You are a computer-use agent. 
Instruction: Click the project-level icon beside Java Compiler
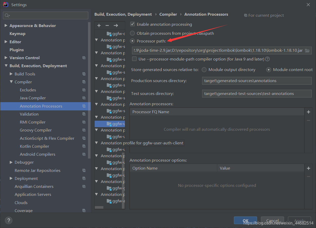point(84,98)
